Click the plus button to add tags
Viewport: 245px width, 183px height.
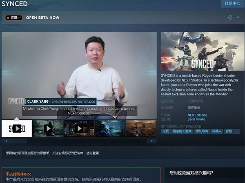coord(237,131)
